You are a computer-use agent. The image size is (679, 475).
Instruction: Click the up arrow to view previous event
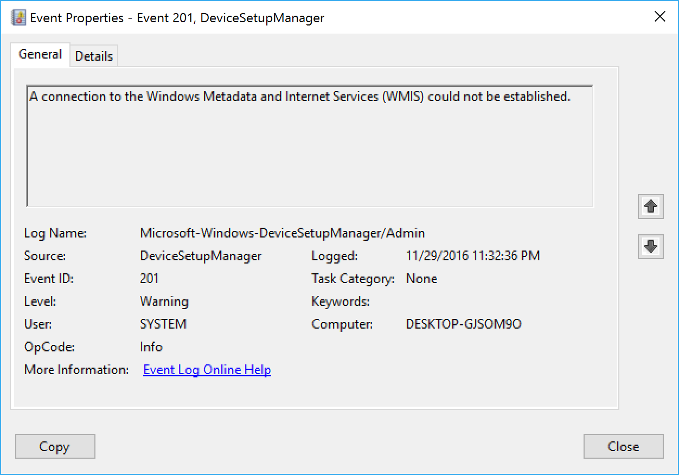coord(650,206)
